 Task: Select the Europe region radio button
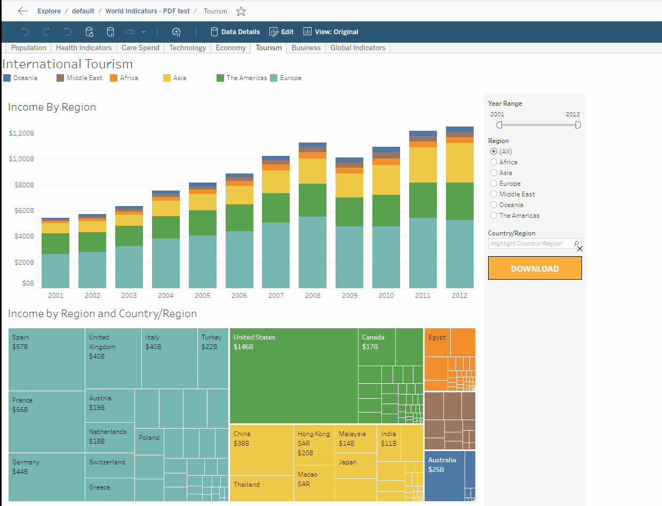493,183
